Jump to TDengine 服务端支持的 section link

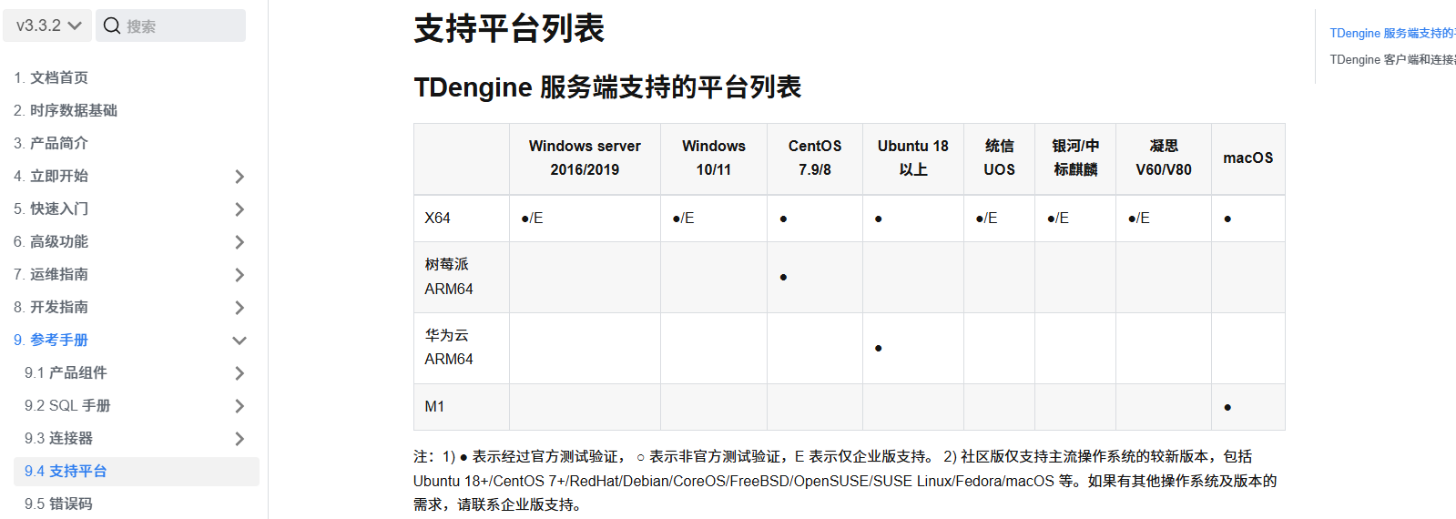[x=1391, y=33]
